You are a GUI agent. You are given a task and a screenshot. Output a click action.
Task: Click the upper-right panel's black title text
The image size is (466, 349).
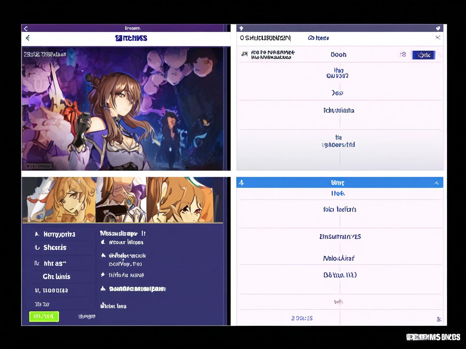click(x=265, y=38)
